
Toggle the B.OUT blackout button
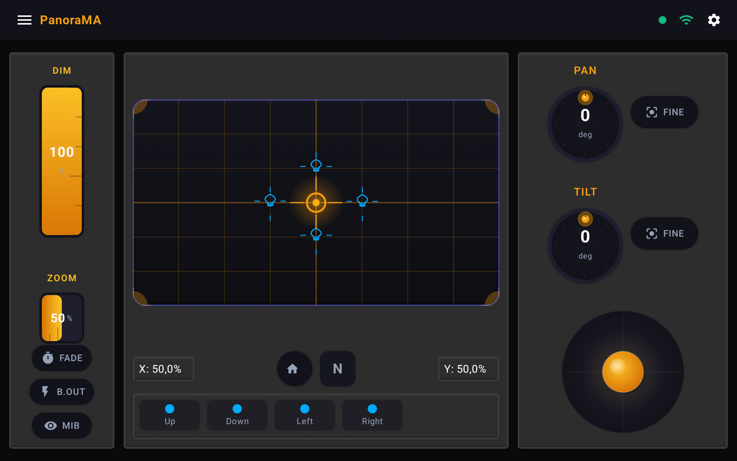[62, 392]
